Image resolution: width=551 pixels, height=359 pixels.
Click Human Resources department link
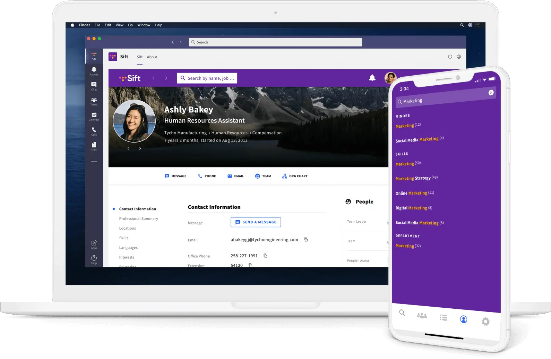tap(230, 133)
